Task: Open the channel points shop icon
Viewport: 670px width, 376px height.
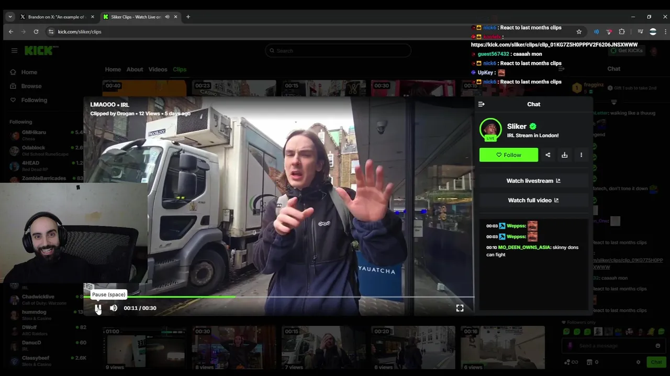Action: 589,362
